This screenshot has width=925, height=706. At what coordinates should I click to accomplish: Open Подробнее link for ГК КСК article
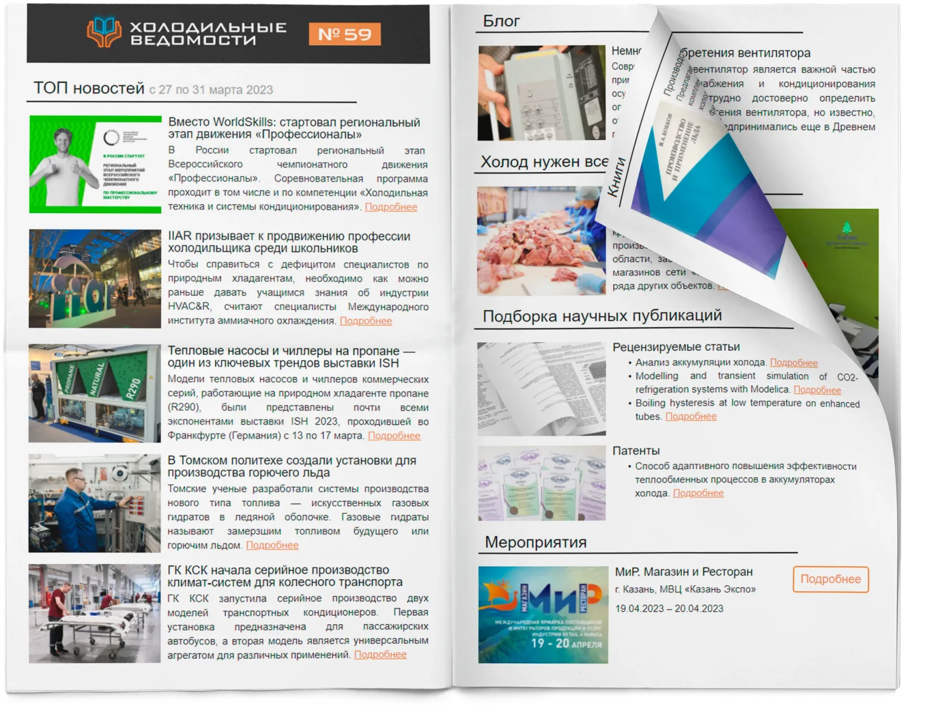click(x=380, y=655)
